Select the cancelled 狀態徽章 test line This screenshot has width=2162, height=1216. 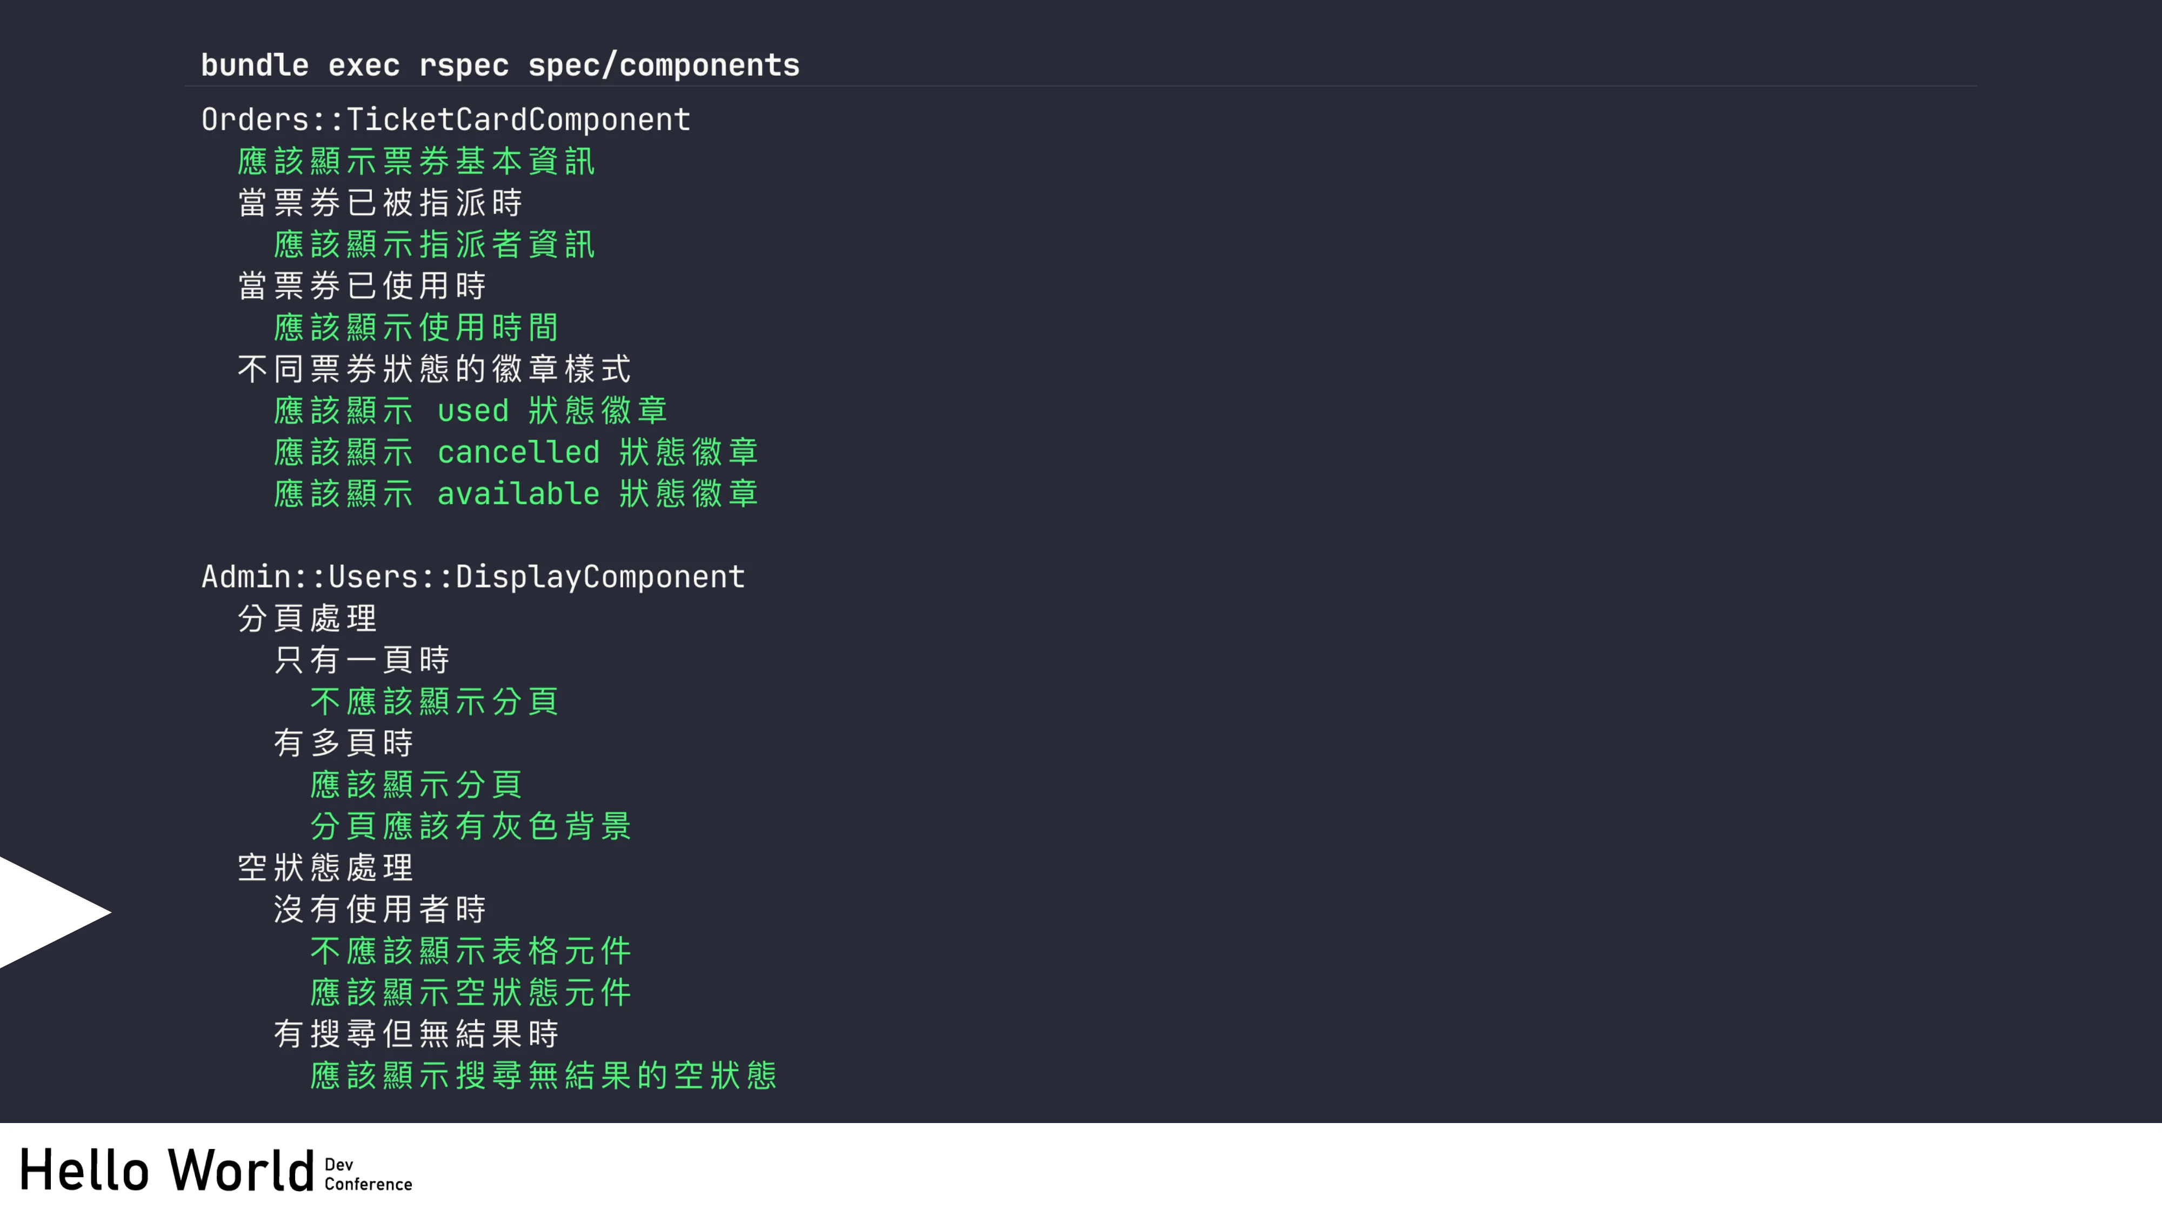click(515, 452)
